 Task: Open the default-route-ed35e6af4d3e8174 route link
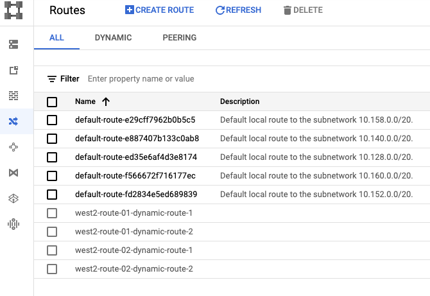click(135, 157)
